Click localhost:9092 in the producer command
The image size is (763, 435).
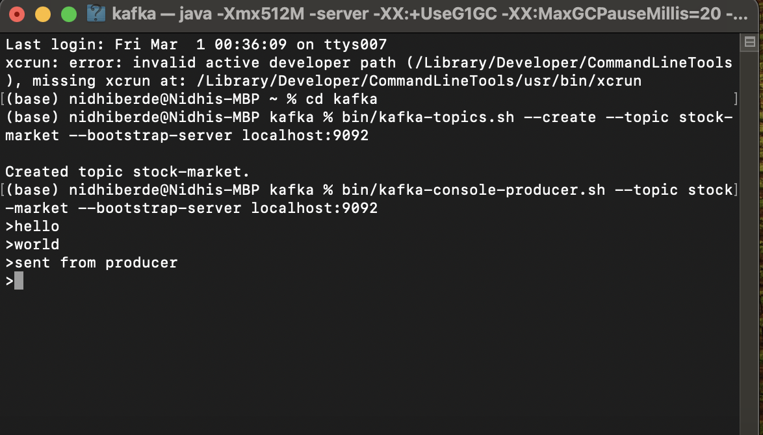315,208
